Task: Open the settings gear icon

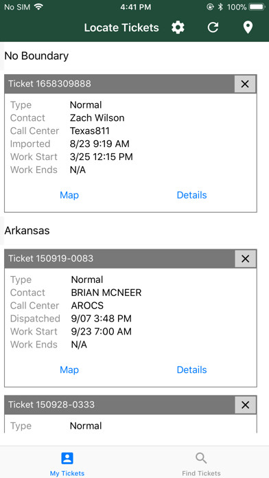Action: click(x=178, y=27)
